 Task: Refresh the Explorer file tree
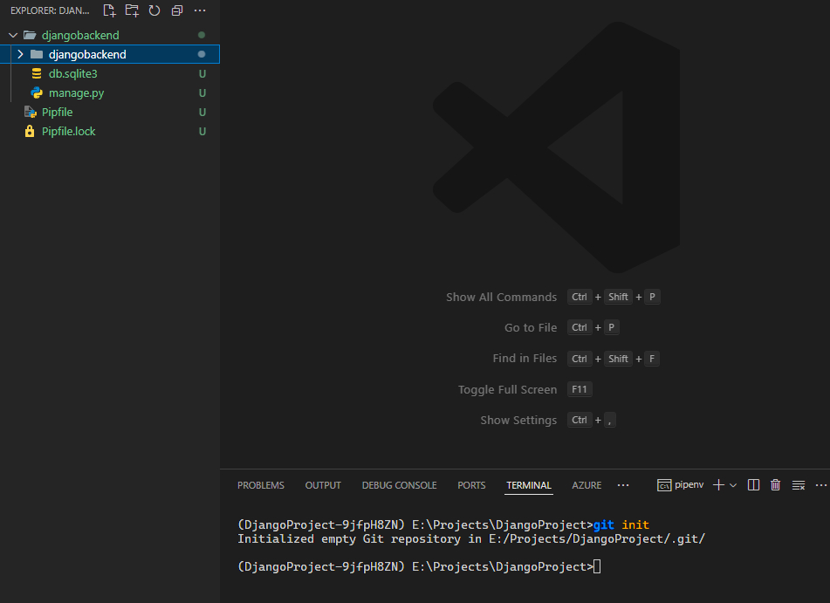coord(154,10)
